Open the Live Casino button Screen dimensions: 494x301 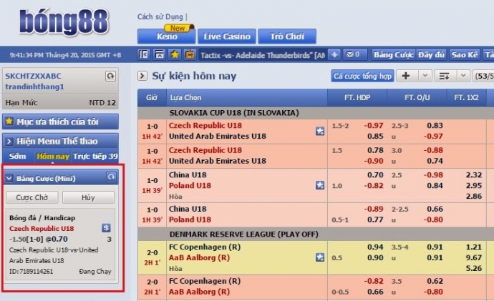pyautogui.click(x=226, y=36)
